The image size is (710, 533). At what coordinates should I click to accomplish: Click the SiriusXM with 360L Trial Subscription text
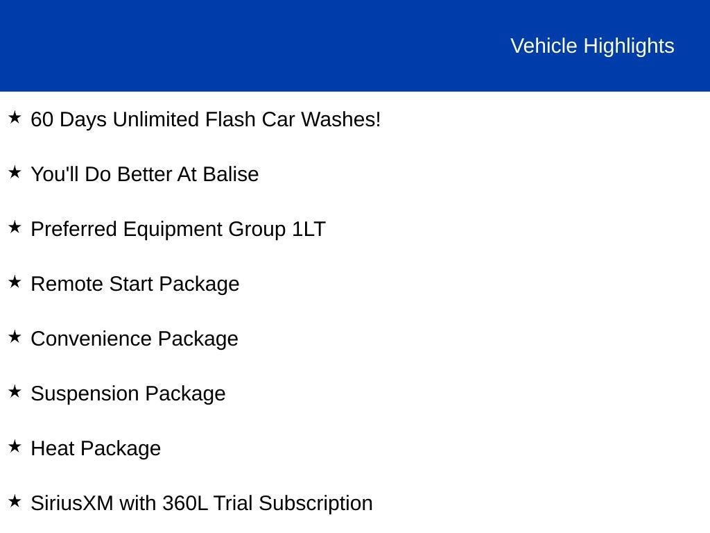point(202,503)
